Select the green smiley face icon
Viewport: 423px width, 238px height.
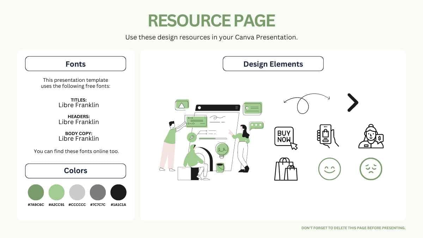330,169
